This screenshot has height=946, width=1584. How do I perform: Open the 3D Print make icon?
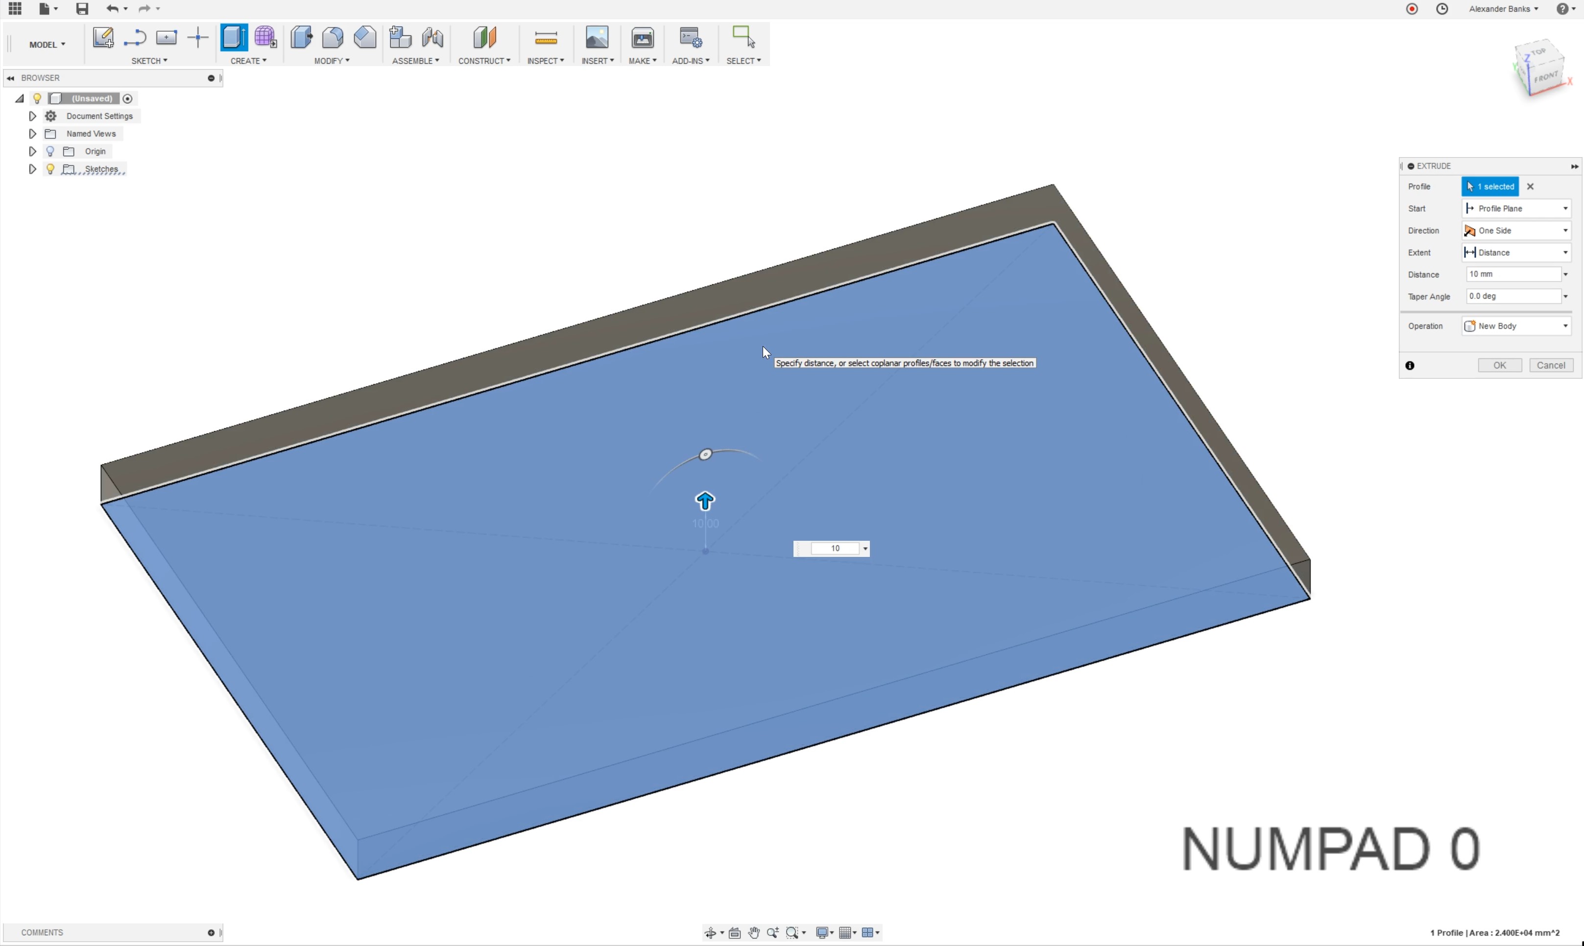point(642,38)
